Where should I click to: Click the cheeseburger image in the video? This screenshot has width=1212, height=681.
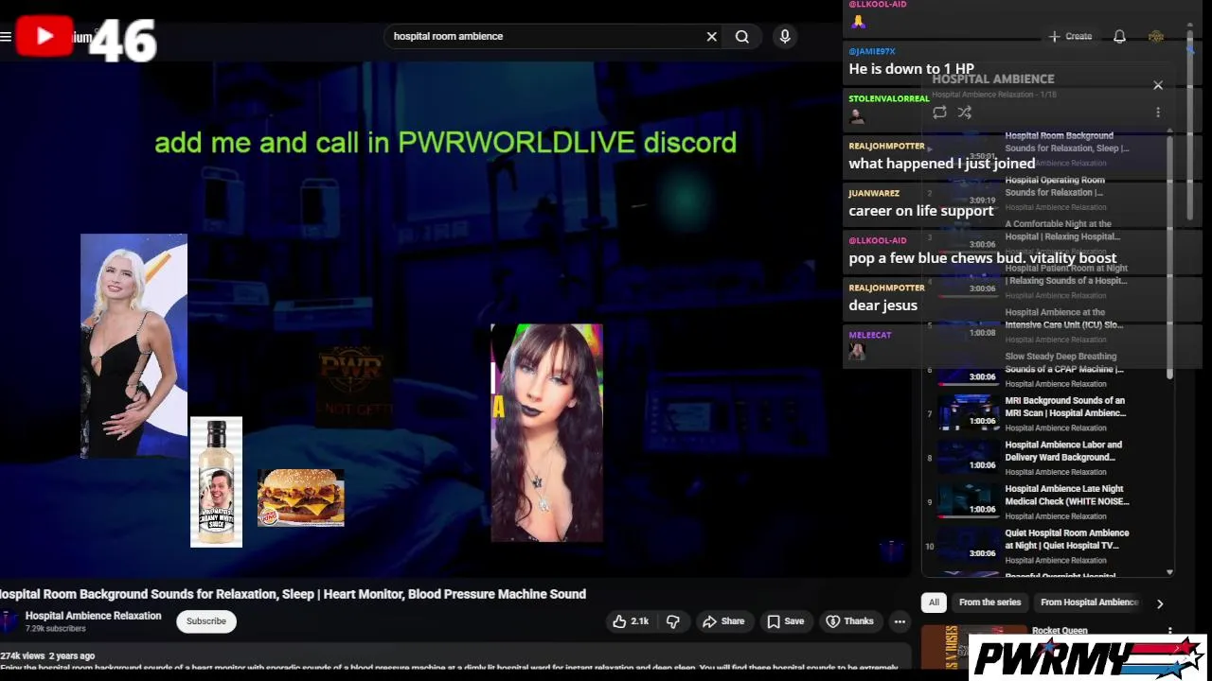300,498
